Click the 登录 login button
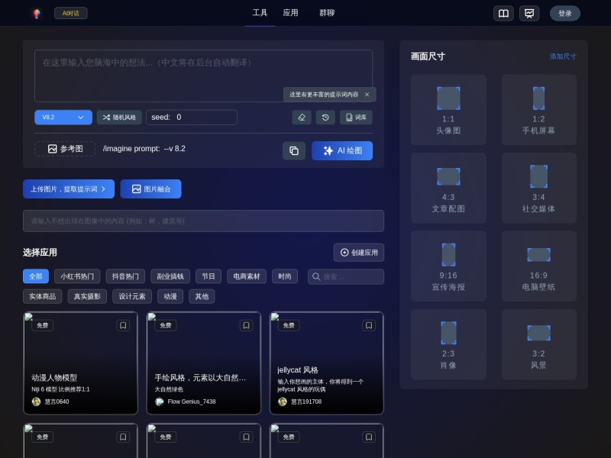The height and width of the screenshot is (458, 611). click(565, 14)
